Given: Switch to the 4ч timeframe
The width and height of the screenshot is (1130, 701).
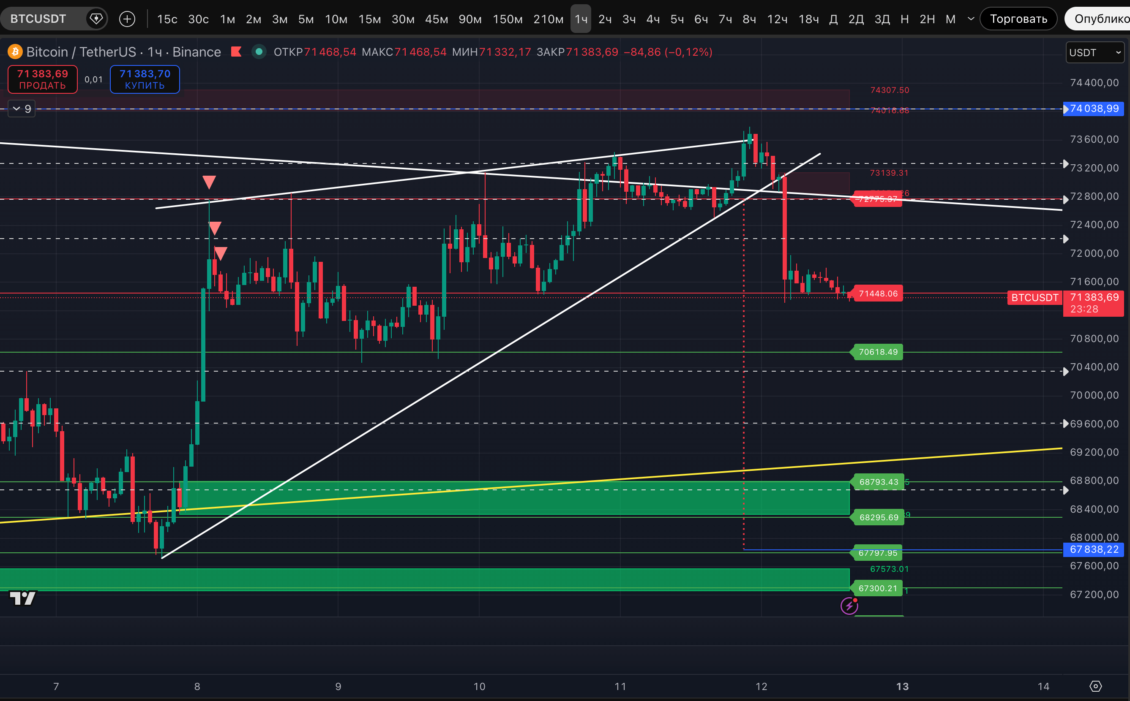Looking at the screenshot, I should 652,19.
